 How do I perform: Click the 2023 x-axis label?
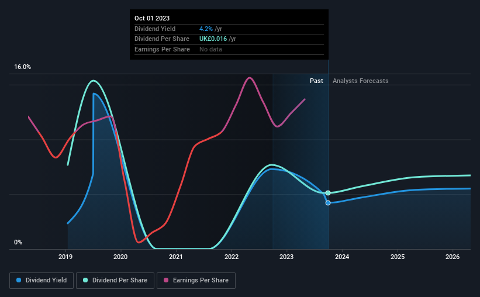[x=286, y=257]
